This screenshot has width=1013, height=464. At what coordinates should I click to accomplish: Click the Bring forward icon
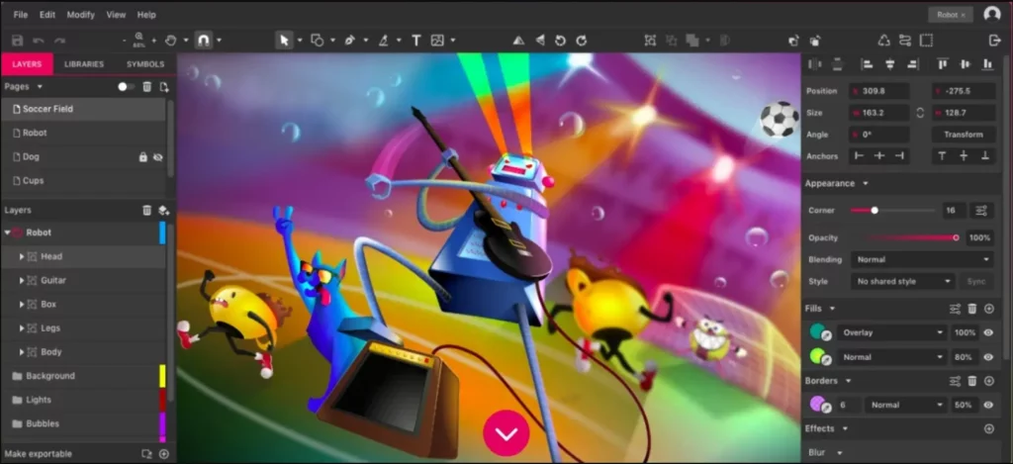click(794, 40)
